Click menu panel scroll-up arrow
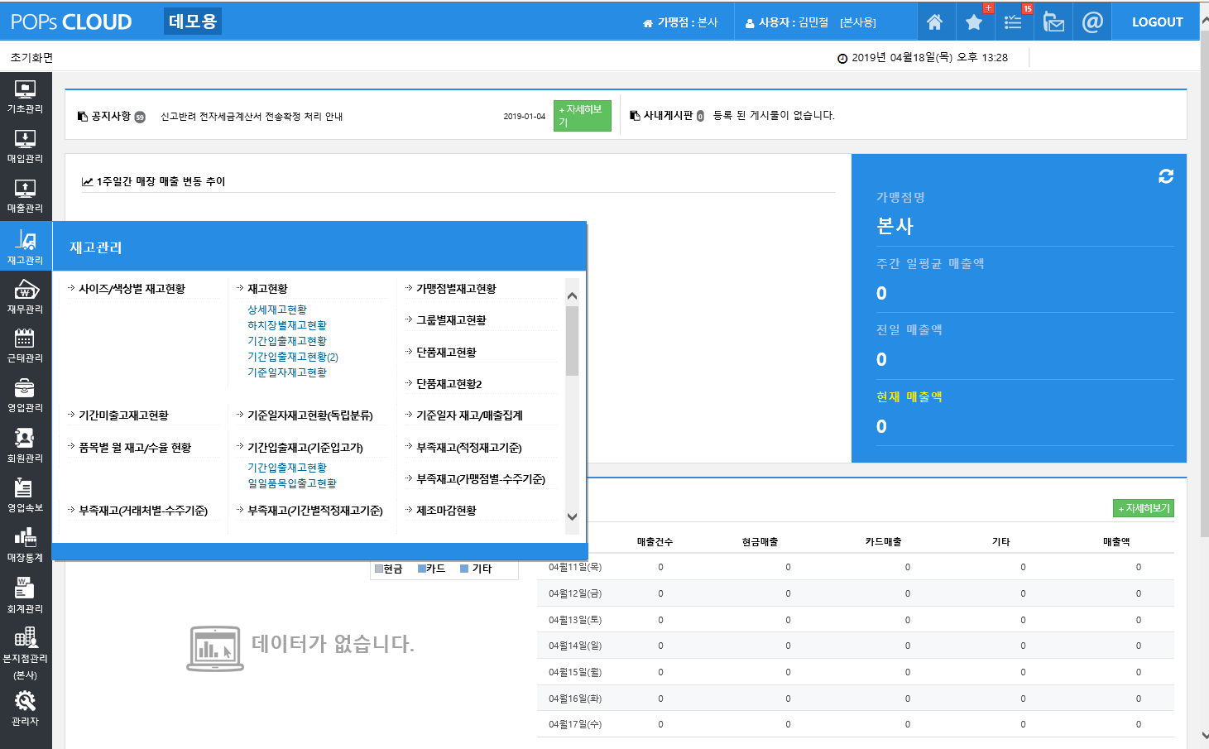 572,295
